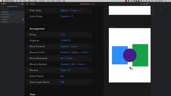This screenshot has width=171, height=96.
Task: Click the battery status icon
Action: click(152, 1)
